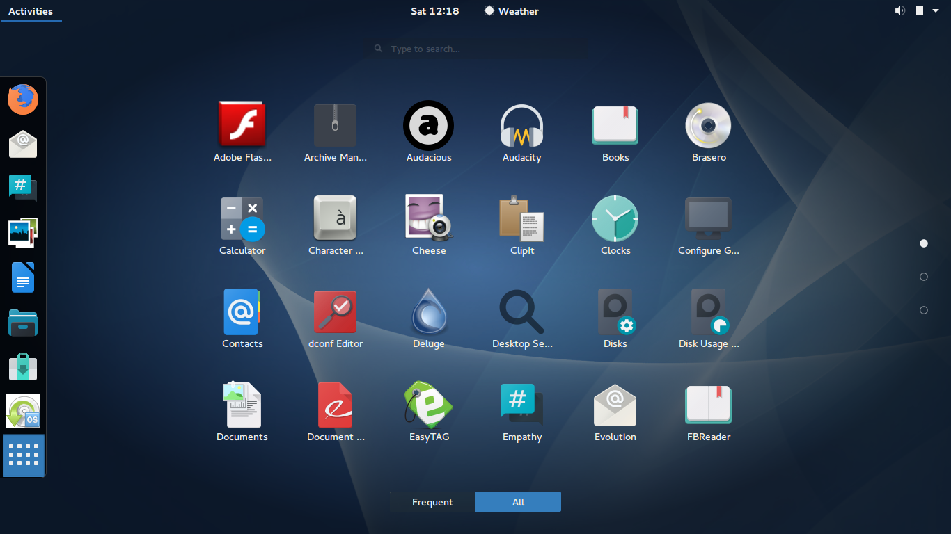This screenshot has width=951, height=534.
Task: Go to the second app page indicator
Action: click(x=924, y=277)
